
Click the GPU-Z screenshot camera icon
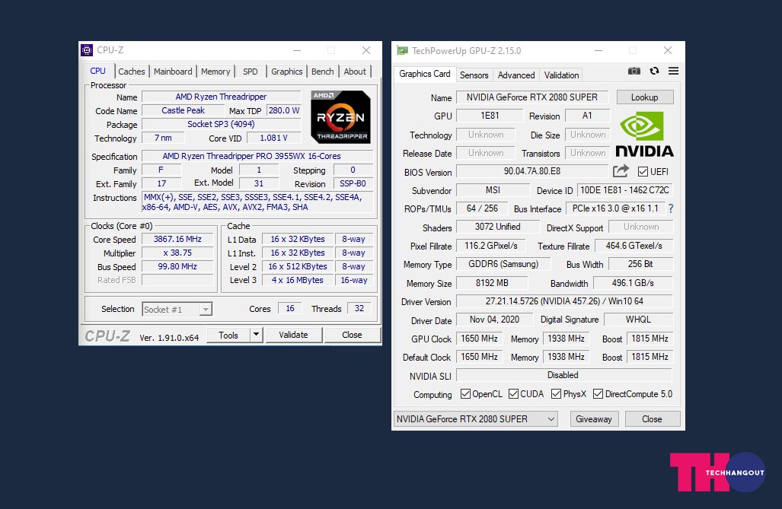pos(634,71)
